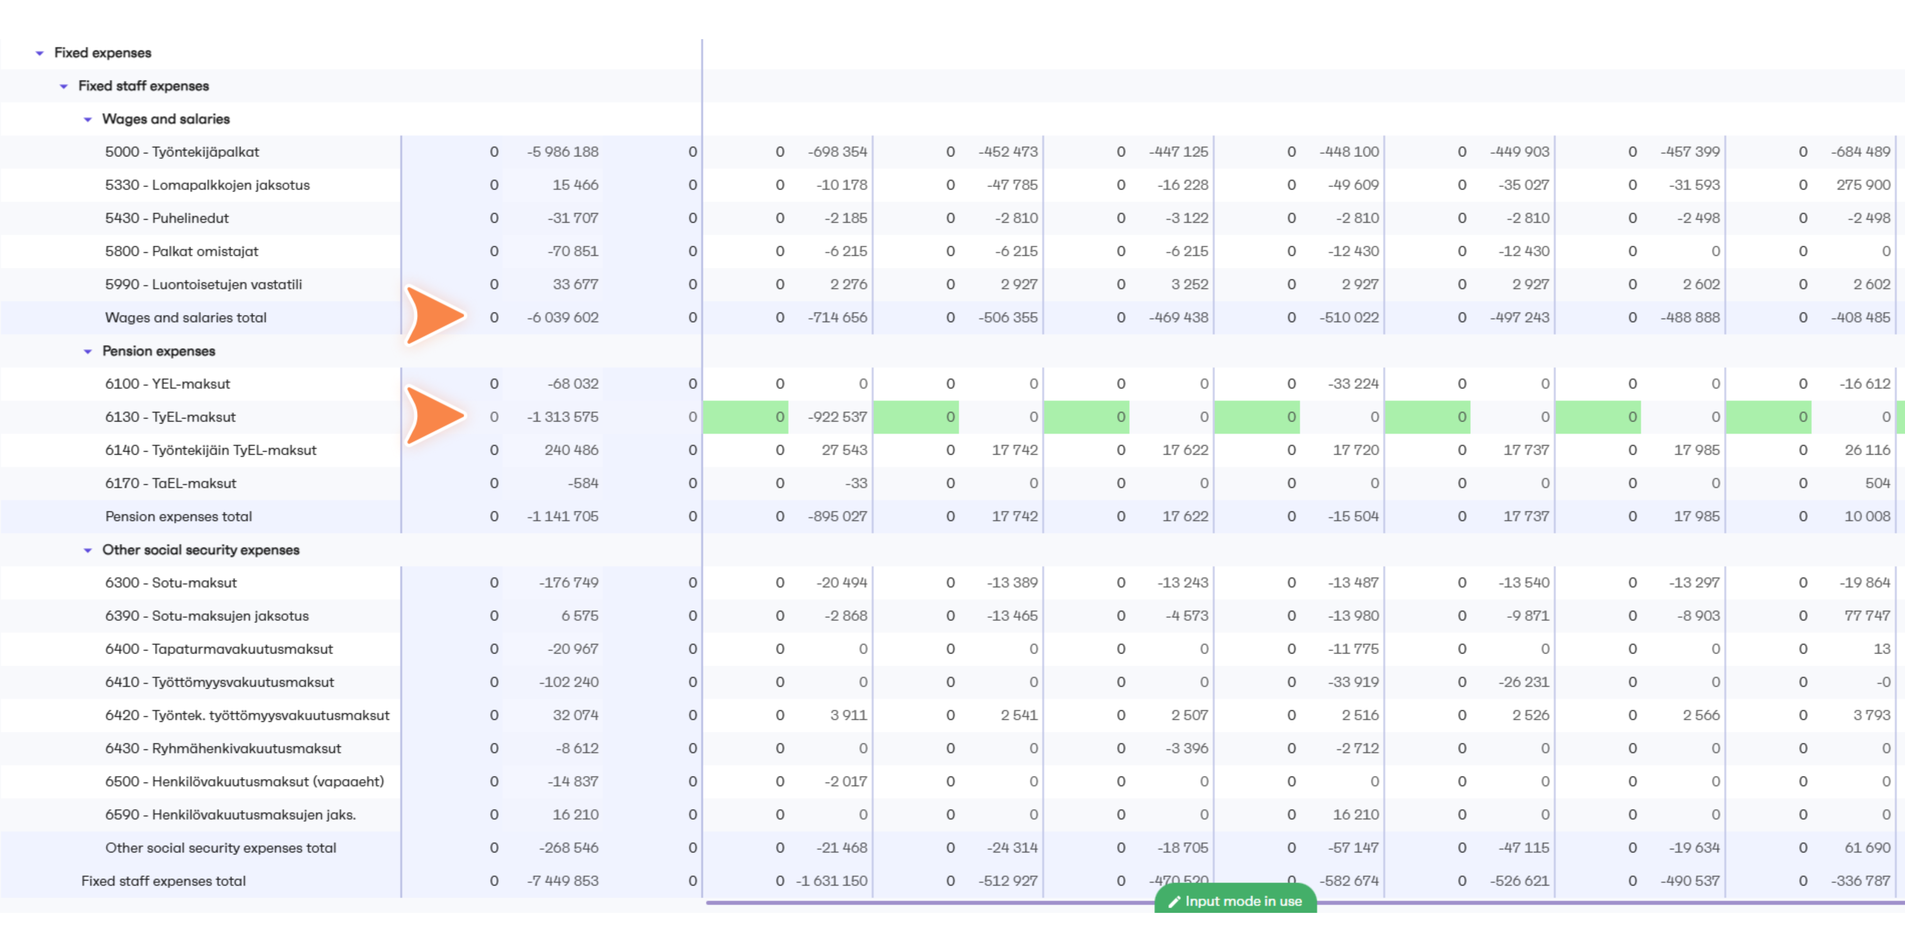The width and height of the screenshot is (1905, 952).
Task: Click the -5 986 188 total for Työntekijäpalkat
Action: (563, 152)
